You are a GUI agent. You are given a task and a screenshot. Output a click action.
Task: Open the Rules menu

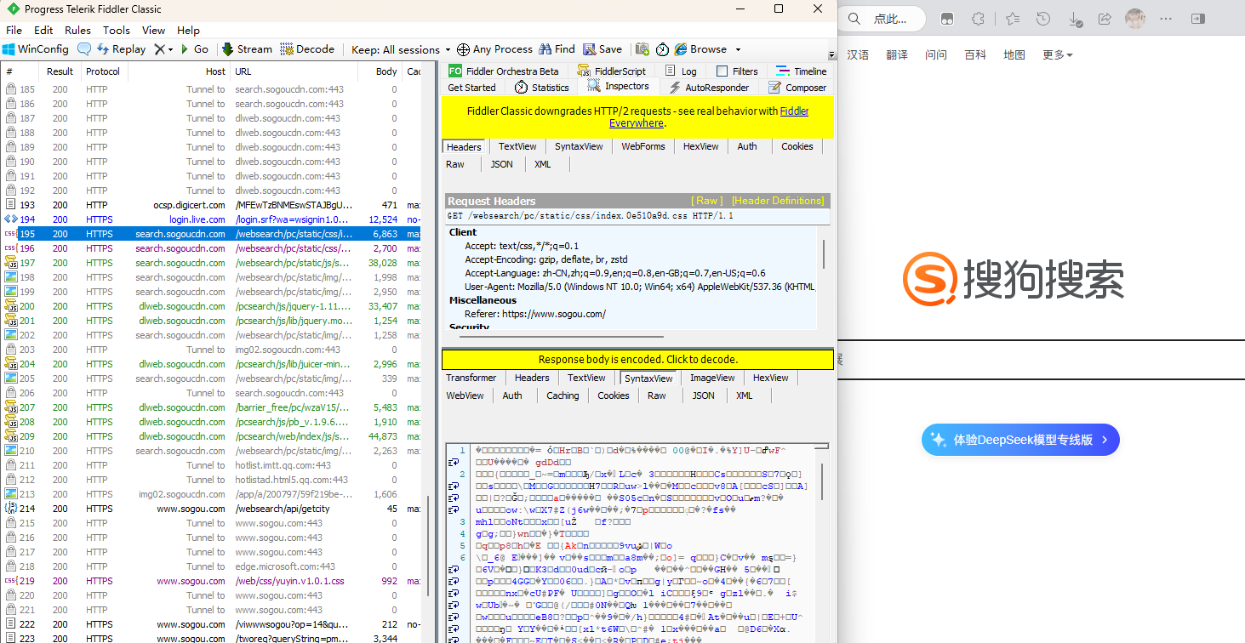coord(78,30)
